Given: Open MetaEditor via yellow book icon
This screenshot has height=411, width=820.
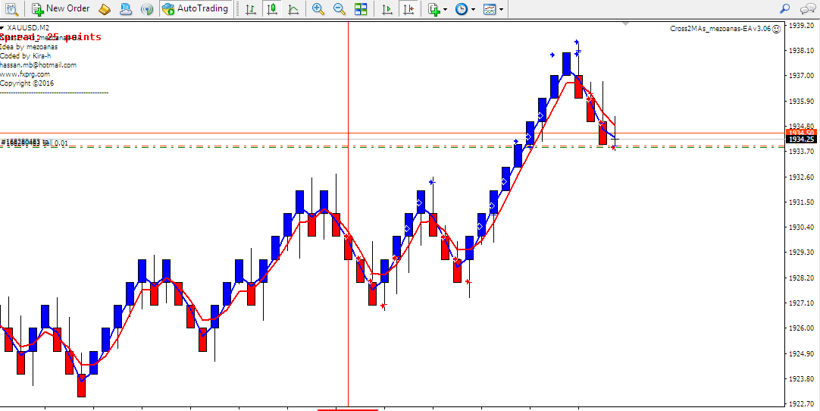Looking at the screenshot, I should coord(105,9).
